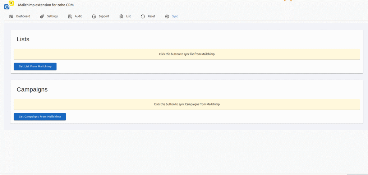Open the Reset tab
Screen dimensions: 368x175
click(x=151, y=17)
